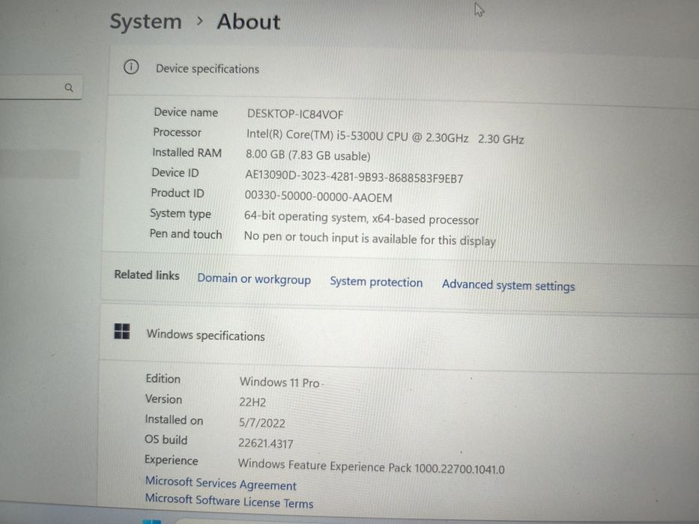
Task: Select the 64-bit operating system text
Action: (361, 218)
